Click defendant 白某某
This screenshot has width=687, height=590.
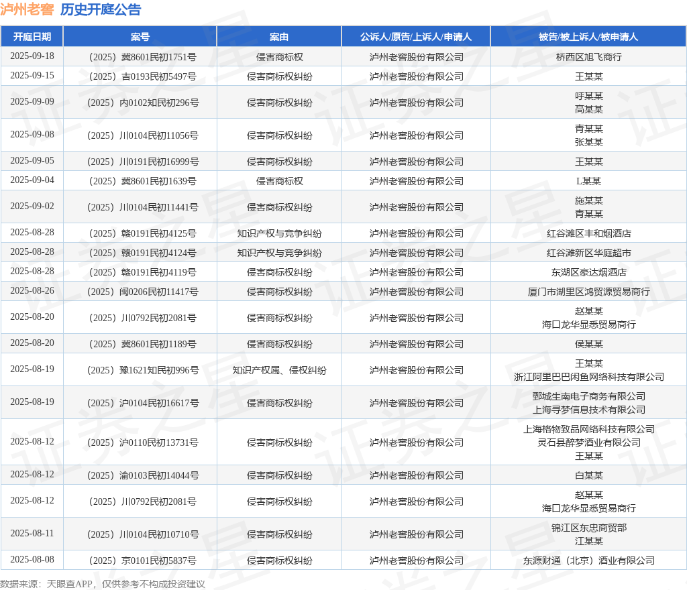589,475
